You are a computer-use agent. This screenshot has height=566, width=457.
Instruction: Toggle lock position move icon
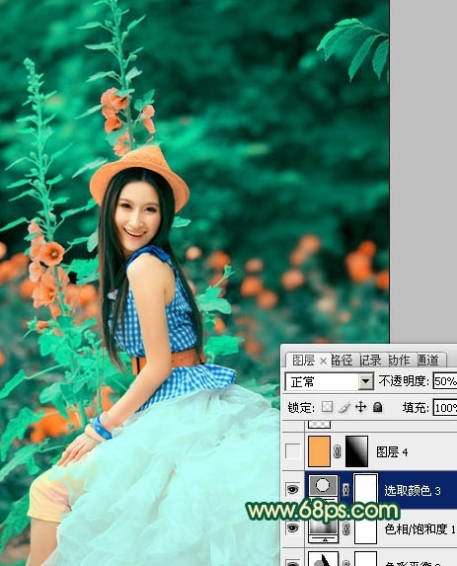pos(360,407)
